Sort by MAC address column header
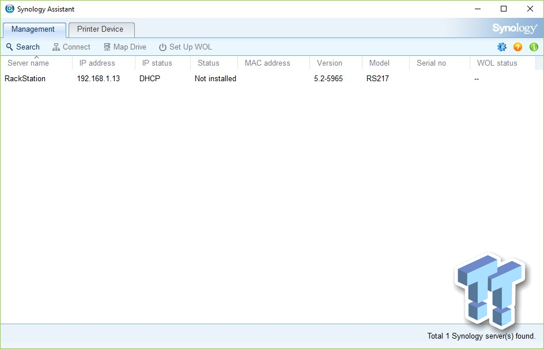 [x=274, y=63]
